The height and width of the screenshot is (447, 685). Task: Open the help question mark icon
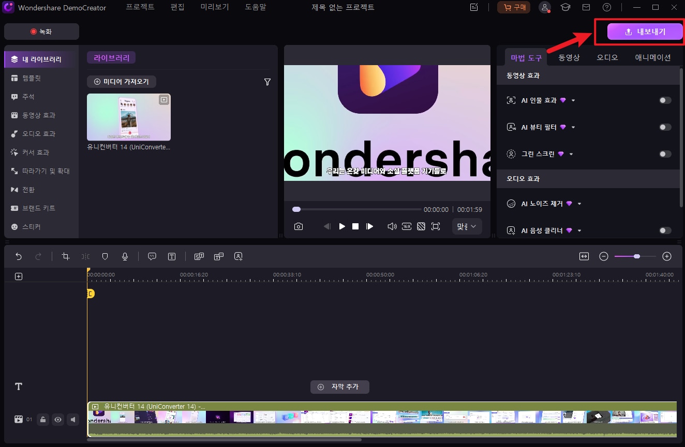pyautogui.click(x=607, y=7)
